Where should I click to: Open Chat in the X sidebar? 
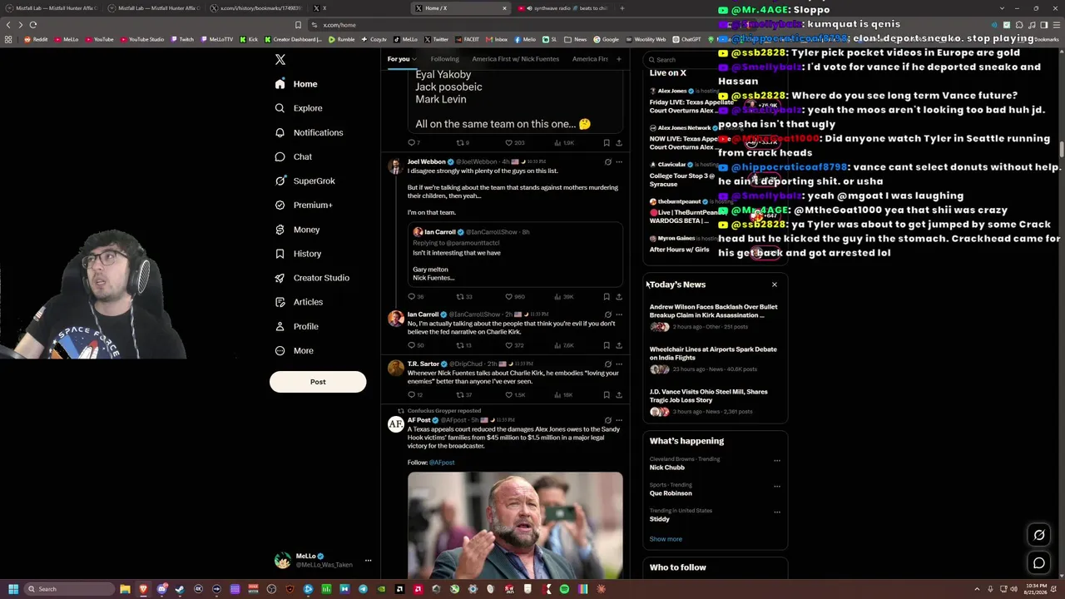[293, 156]
